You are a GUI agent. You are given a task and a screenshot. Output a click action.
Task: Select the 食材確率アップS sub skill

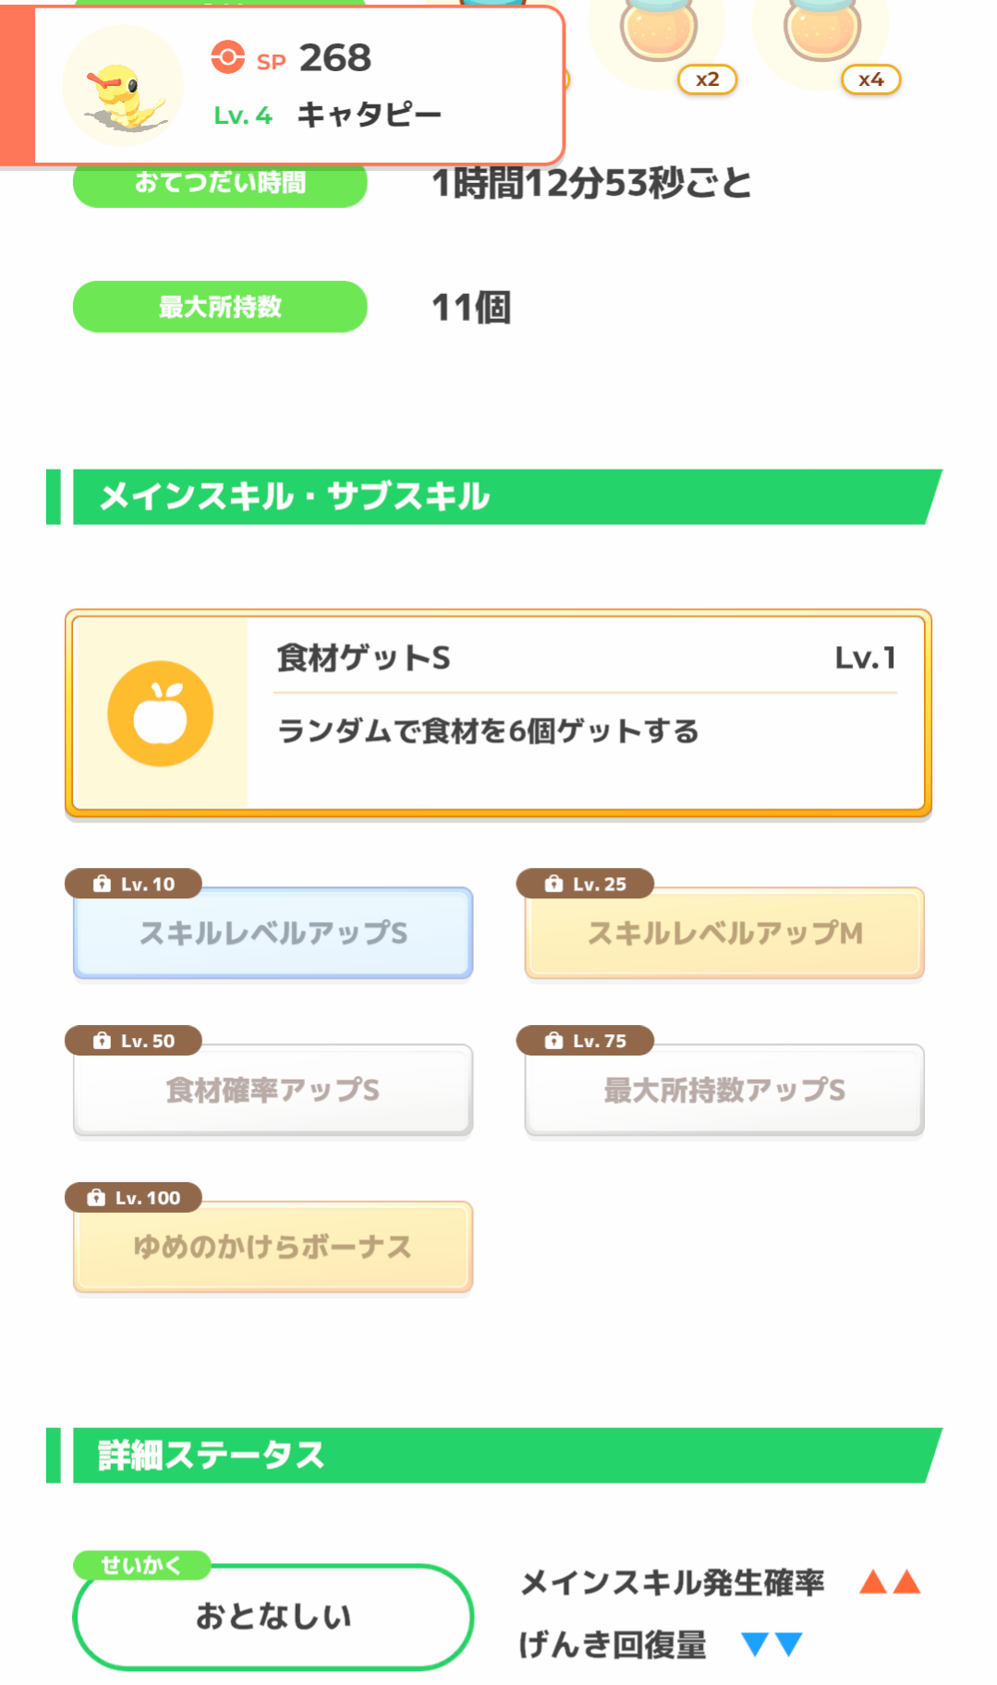coord(273,1090)
